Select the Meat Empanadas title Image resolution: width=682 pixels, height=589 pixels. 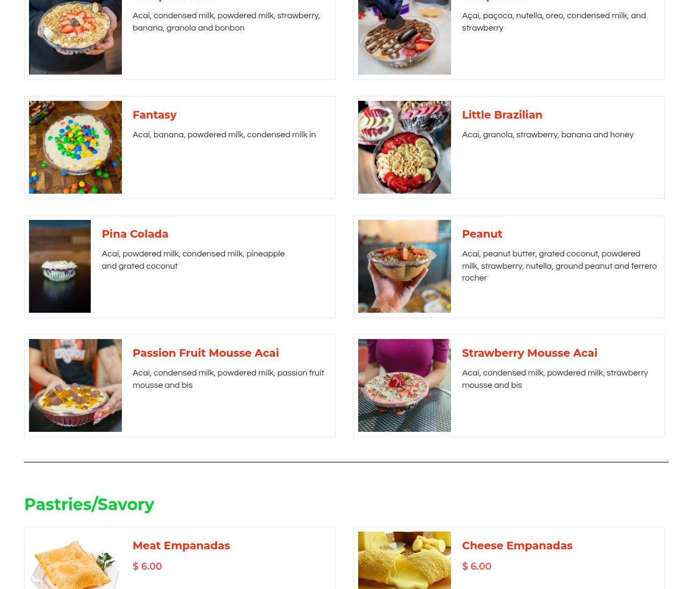click(x=181, y=546)
